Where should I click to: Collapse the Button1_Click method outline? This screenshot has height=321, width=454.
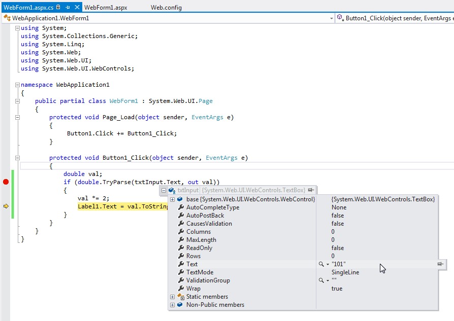[x=17, y=158]
